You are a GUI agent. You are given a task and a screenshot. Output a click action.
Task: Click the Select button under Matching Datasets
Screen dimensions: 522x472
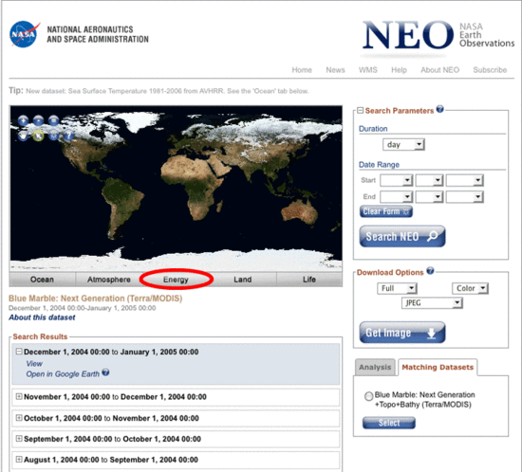(x=389, y=423)
